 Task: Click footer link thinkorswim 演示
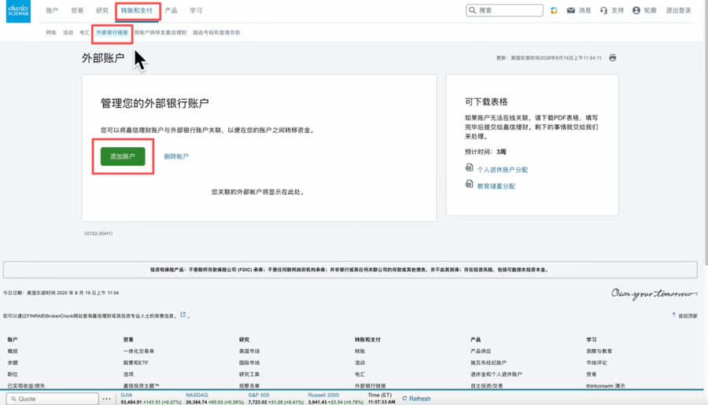tap(606, 386)
